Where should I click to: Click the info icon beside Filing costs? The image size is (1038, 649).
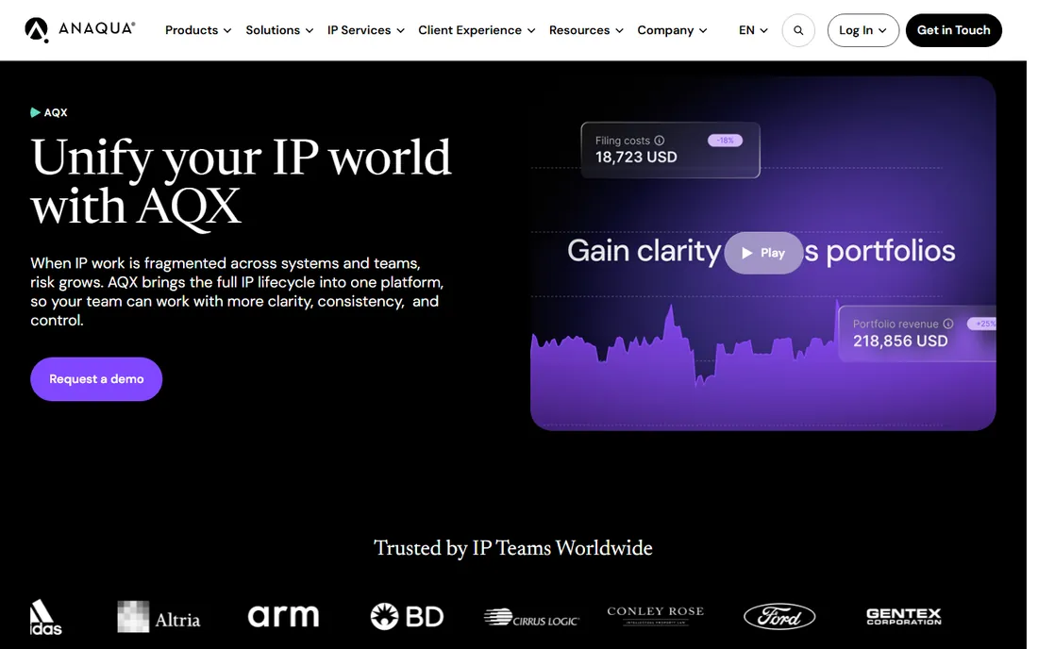pyautogui.click(x=660, y=141)
